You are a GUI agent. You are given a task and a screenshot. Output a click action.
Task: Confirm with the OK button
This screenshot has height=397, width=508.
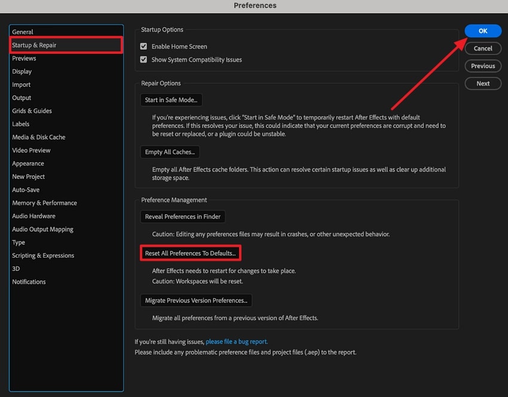point(483,30)
